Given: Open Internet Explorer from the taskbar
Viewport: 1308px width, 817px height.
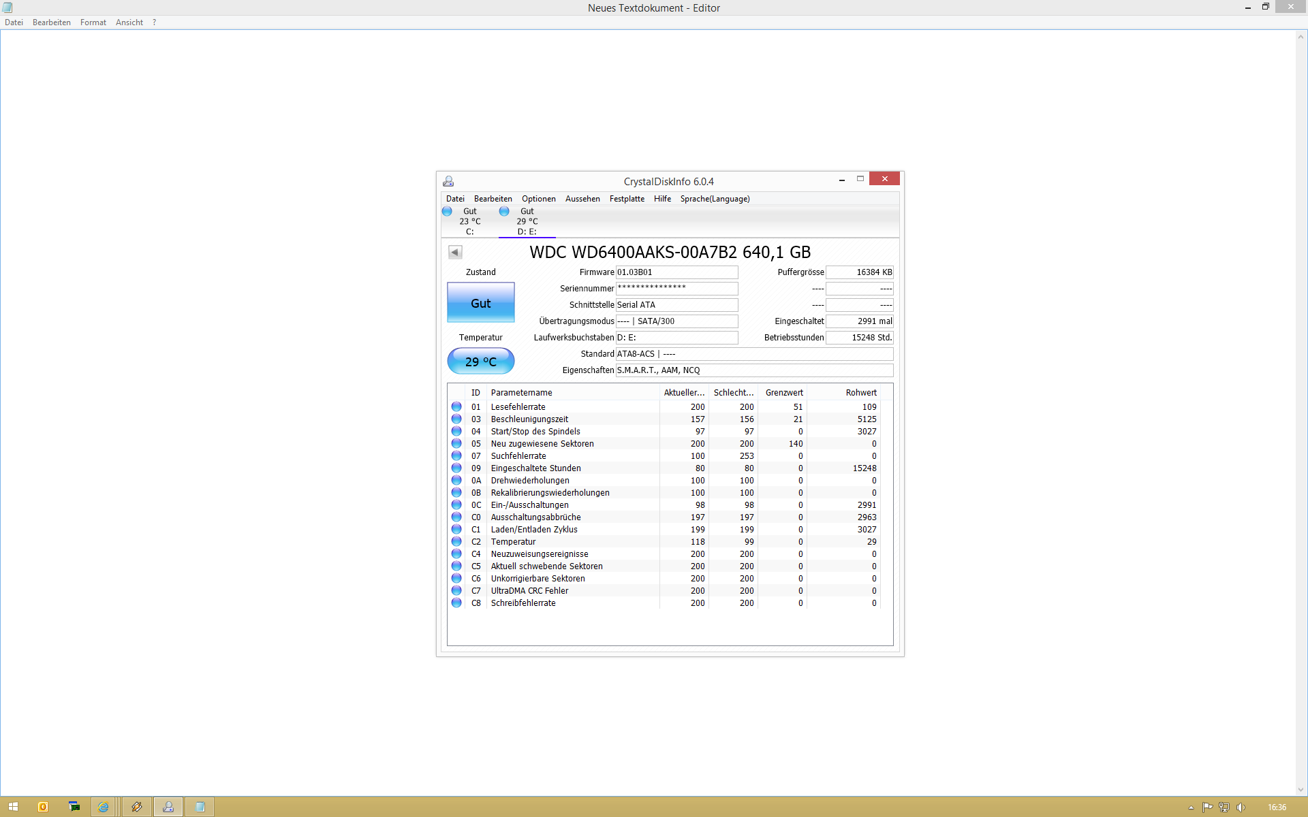Looking at the screenshot, I should [103, 807].
